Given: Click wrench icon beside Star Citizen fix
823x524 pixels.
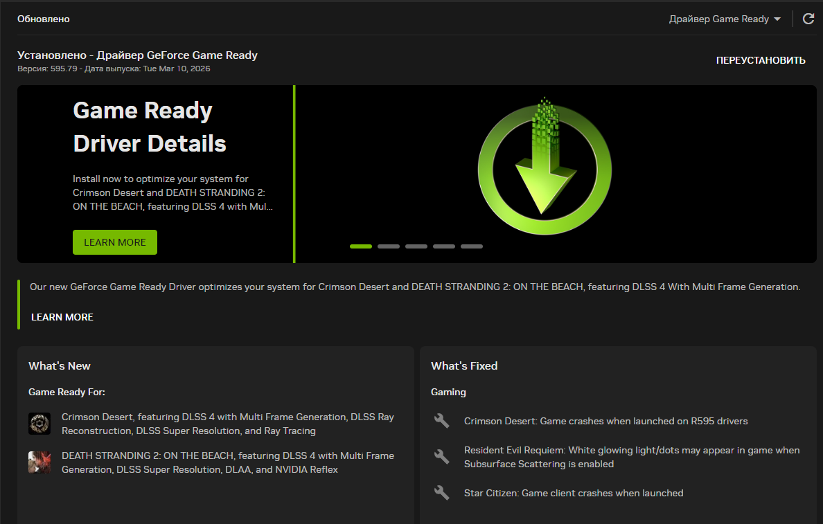Looking at the screenshot, I should pos(441,493).
